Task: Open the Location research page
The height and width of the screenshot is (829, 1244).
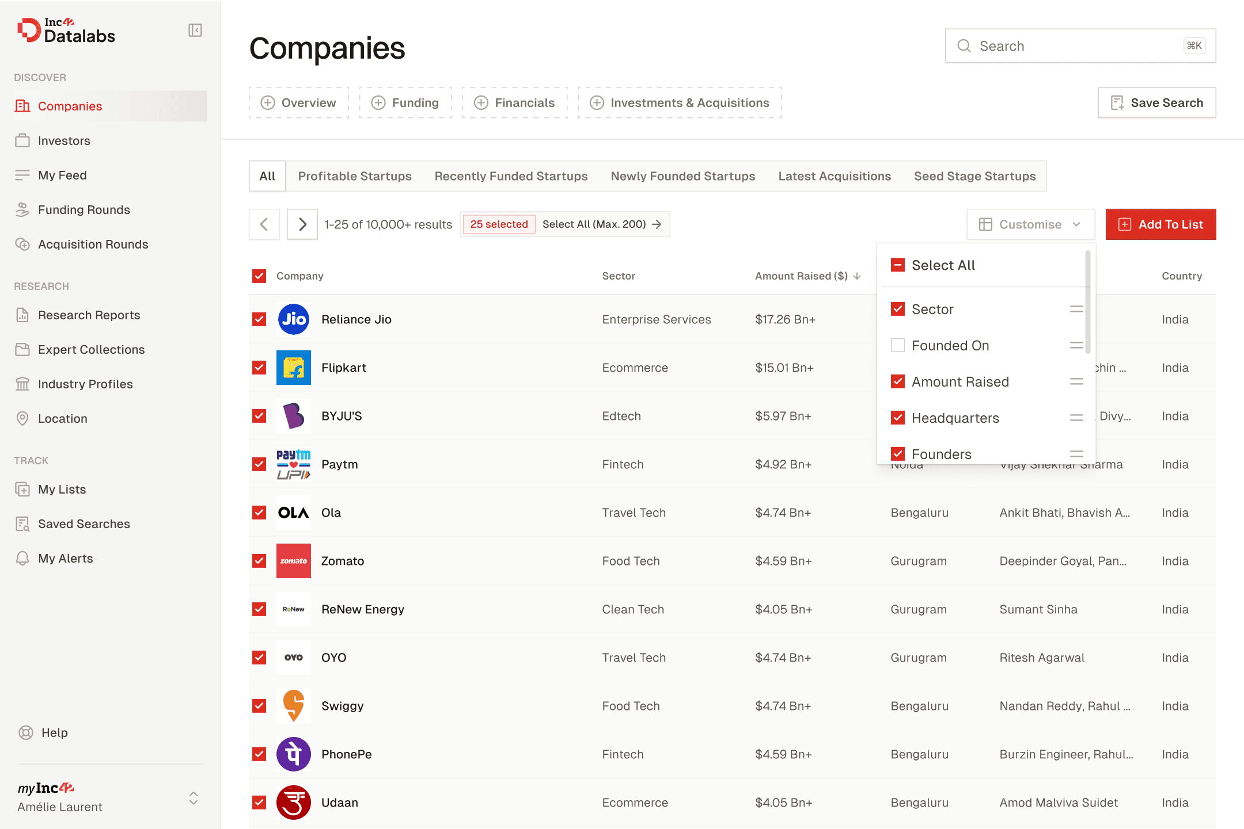Action: (x=62, y=419)
